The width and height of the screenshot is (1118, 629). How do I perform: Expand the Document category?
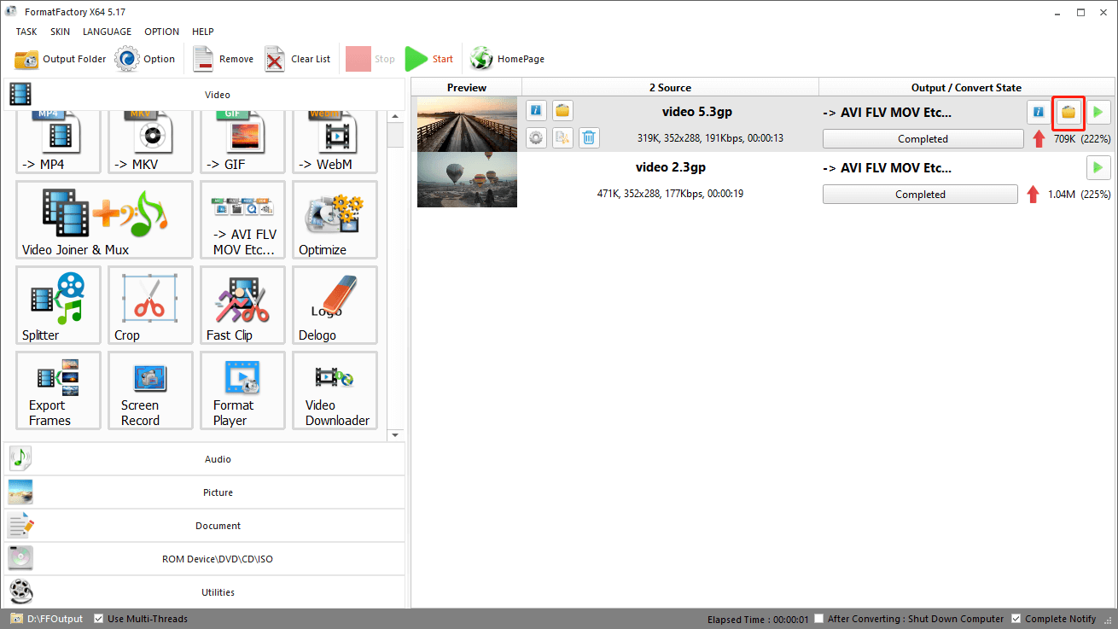(205, 526)
